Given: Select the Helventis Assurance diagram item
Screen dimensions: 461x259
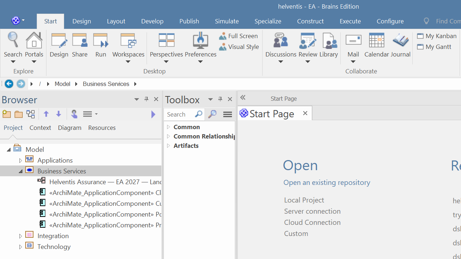Looking at the screenshot, I should pyautogui.click(x=99, y=182).
